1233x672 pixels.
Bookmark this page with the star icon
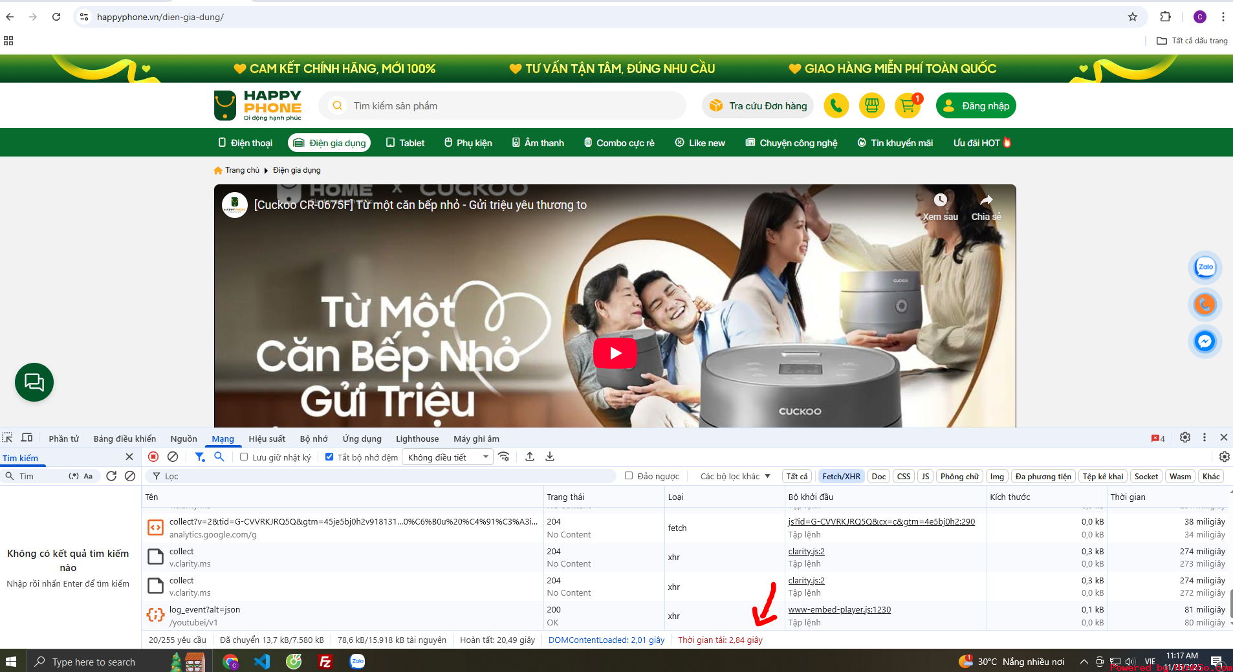pos(1133,17)
